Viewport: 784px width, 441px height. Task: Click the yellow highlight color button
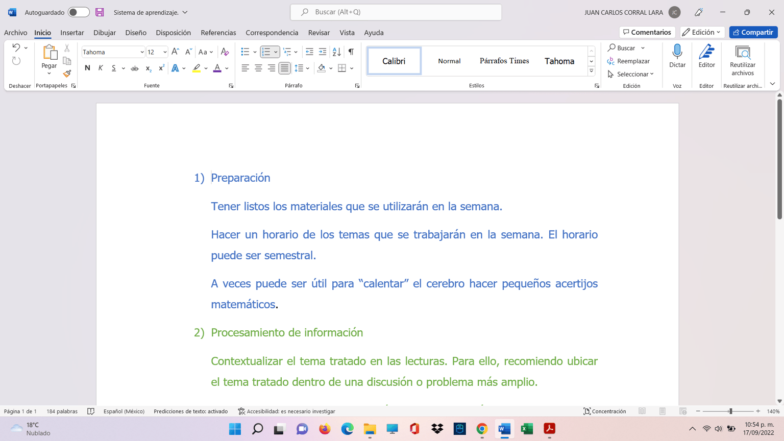[197, 68]
